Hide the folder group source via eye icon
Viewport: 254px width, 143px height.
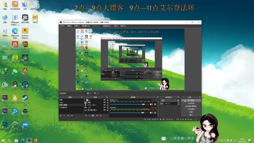click(104, 100)
